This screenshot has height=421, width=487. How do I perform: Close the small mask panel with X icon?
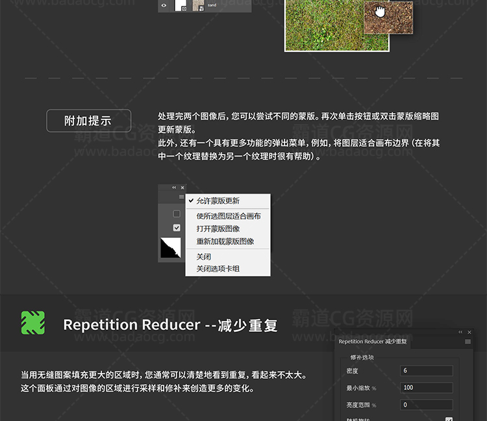coord(182,188)
